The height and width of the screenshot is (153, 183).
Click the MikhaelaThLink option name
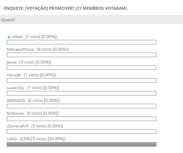(20, 50)
